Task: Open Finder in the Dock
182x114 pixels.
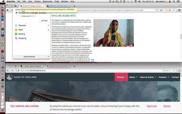Action: (x=3, y=7)
